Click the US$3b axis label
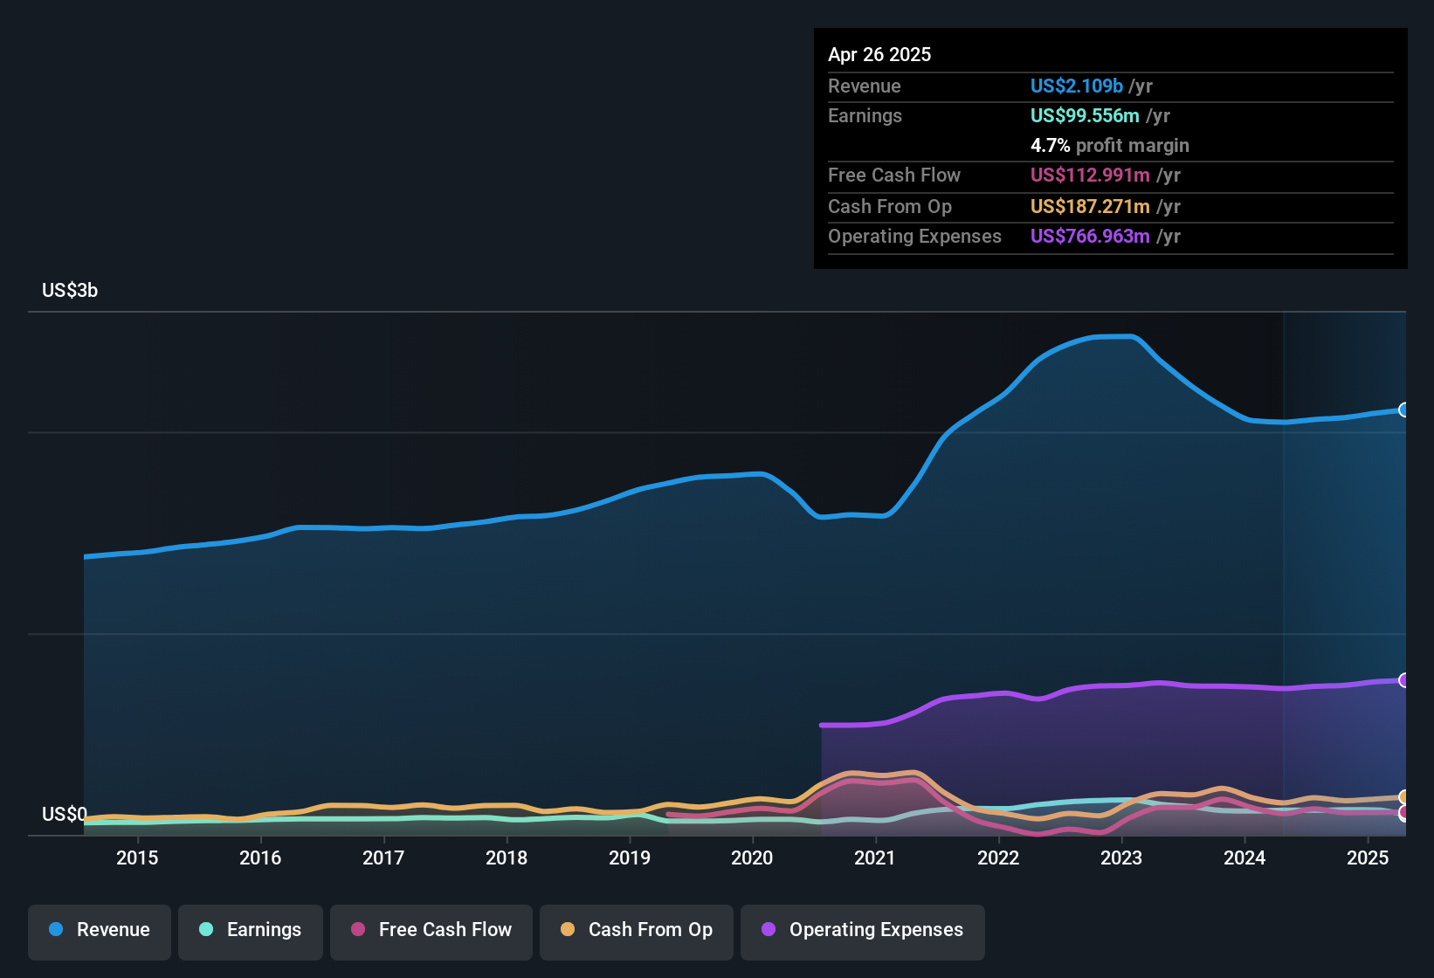The image size is (1434, 978). pyautogui.click(x=70, y=290)
